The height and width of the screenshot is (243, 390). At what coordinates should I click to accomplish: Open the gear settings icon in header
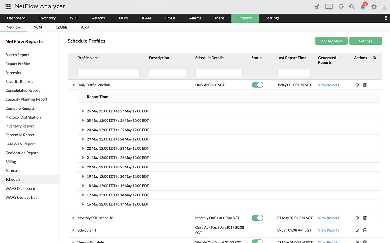tap(374, 6)
